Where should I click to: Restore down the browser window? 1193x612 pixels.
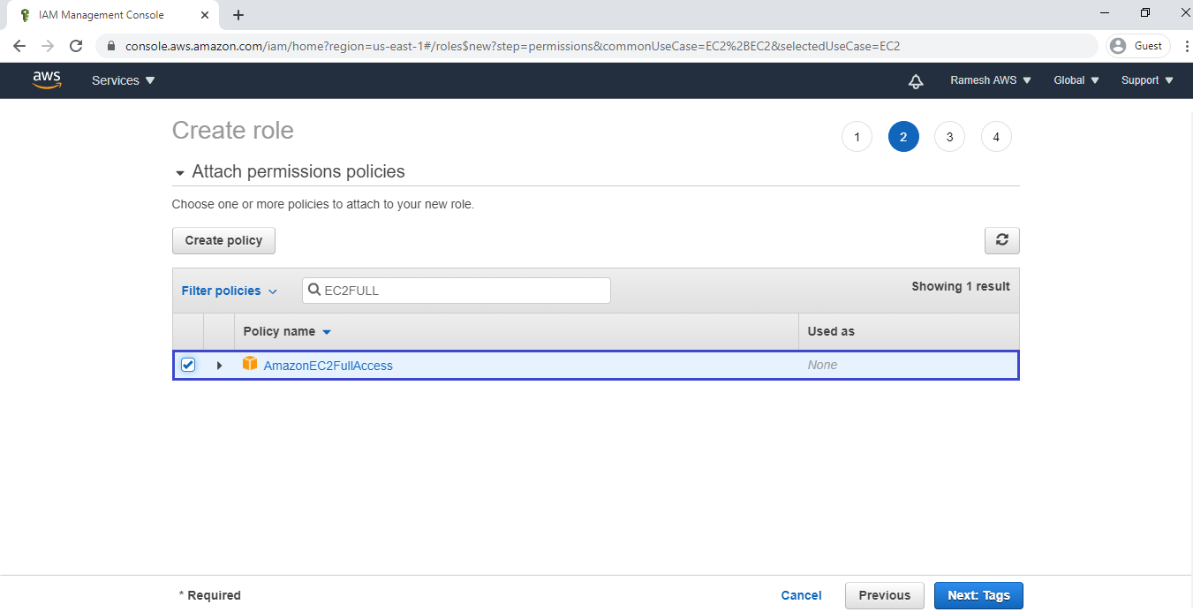click(x=1145, y=12)
